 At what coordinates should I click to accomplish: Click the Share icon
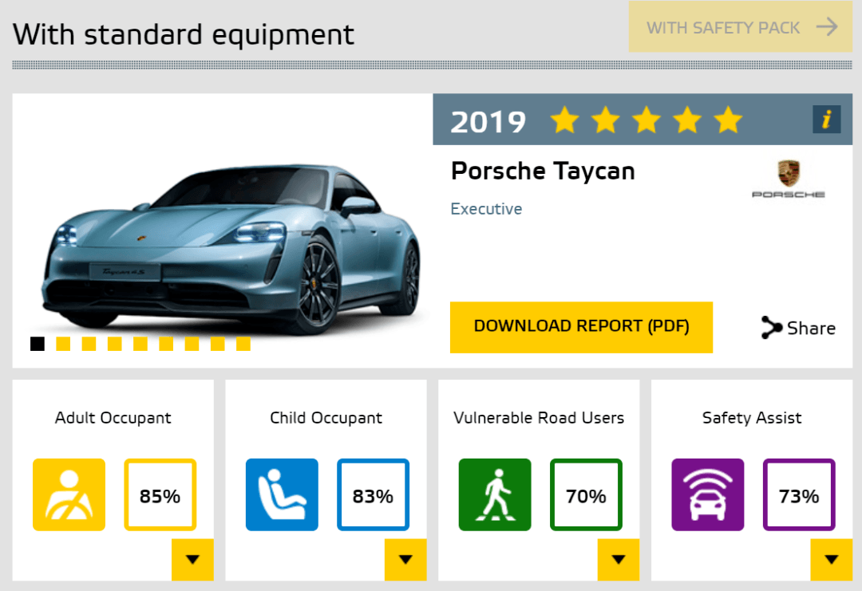click(771, 327)
